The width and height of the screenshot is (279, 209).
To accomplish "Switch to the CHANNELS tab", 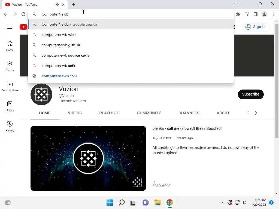I will (x=189, y=113).
